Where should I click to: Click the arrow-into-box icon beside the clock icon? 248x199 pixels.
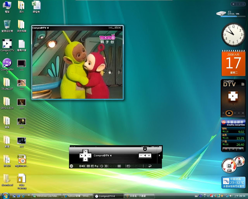[x=106, y=166]
